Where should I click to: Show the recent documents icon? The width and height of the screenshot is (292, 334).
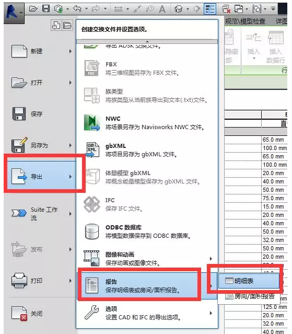pyautogui.click(x=56, y=26)
